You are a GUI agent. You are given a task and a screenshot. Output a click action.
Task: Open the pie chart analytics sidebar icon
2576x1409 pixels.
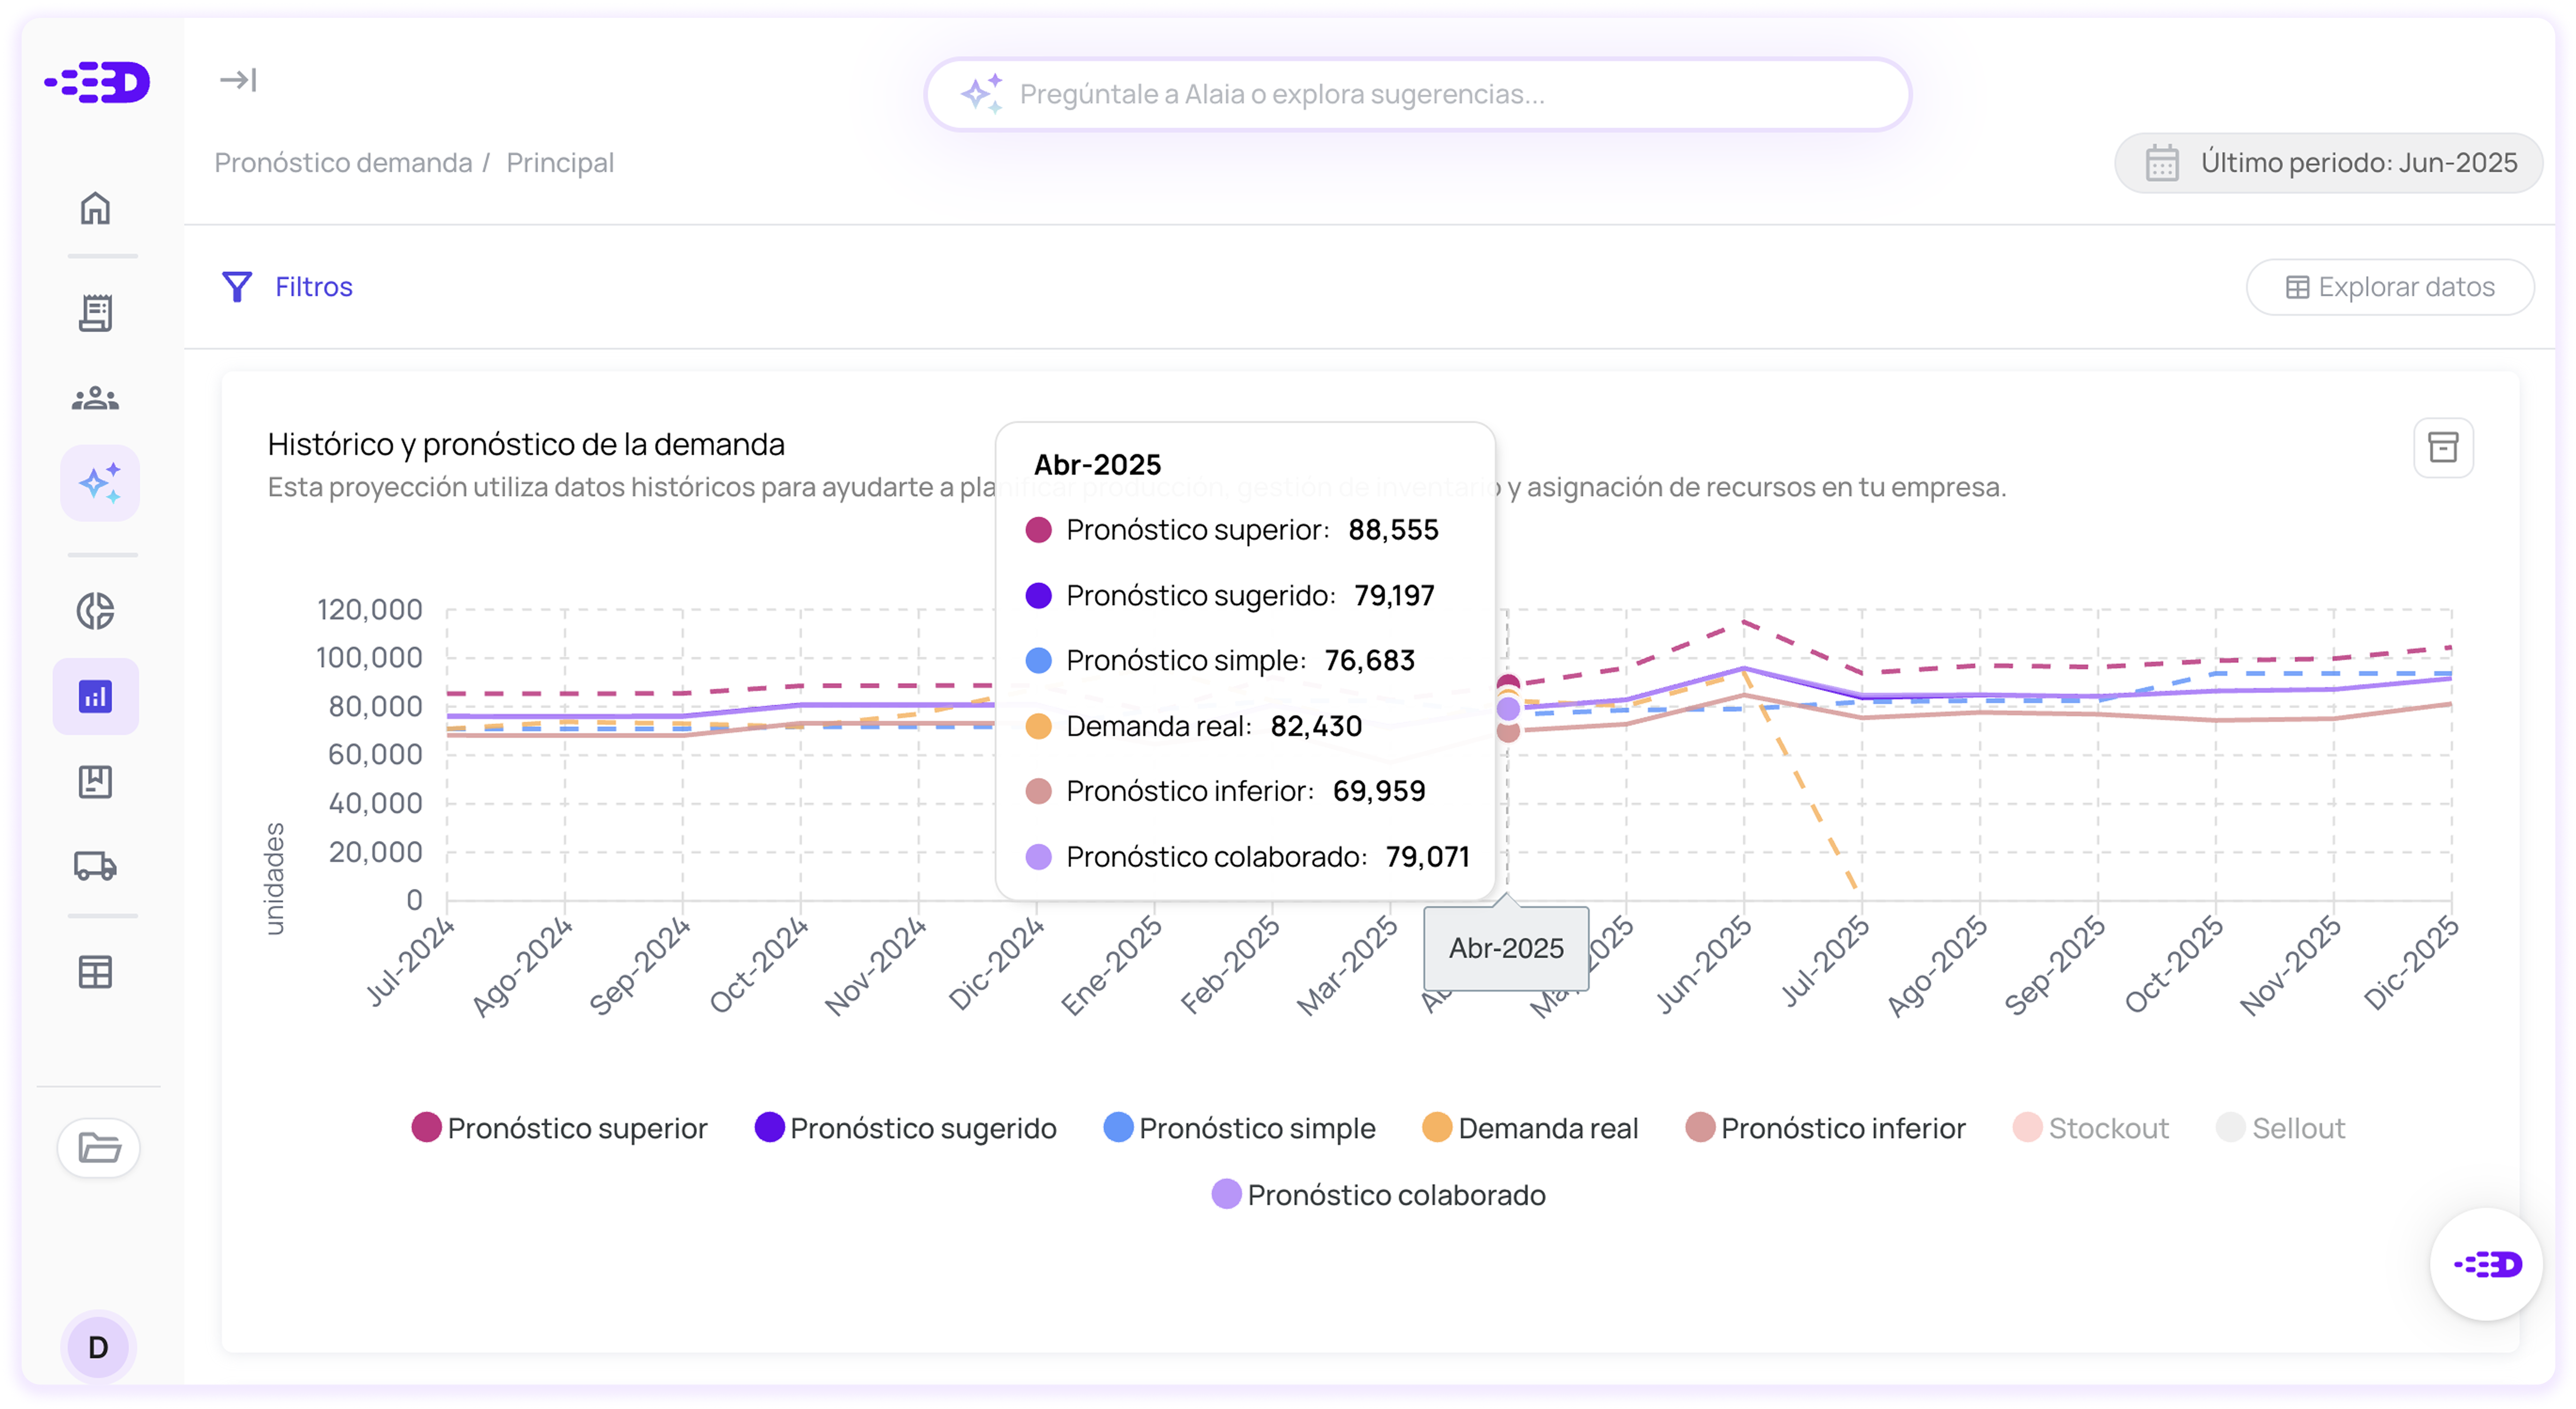click(95, 610)
